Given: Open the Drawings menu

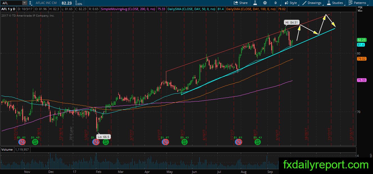Looking at the screenshot, I should click(x=312, y=3).
